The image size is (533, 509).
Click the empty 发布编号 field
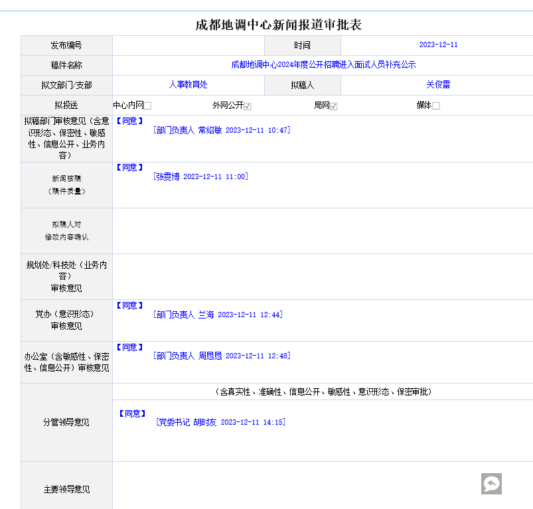coord(188,45)
